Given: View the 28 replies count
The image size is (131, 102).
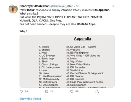Looking at the screenshot, I should (x=26, y=92).
